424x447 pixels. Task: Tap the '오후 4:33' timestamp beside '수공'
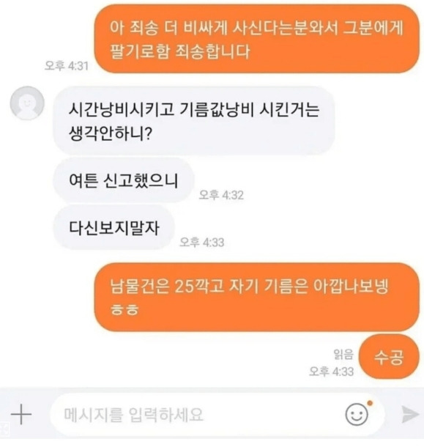click(x=332, y=372)
